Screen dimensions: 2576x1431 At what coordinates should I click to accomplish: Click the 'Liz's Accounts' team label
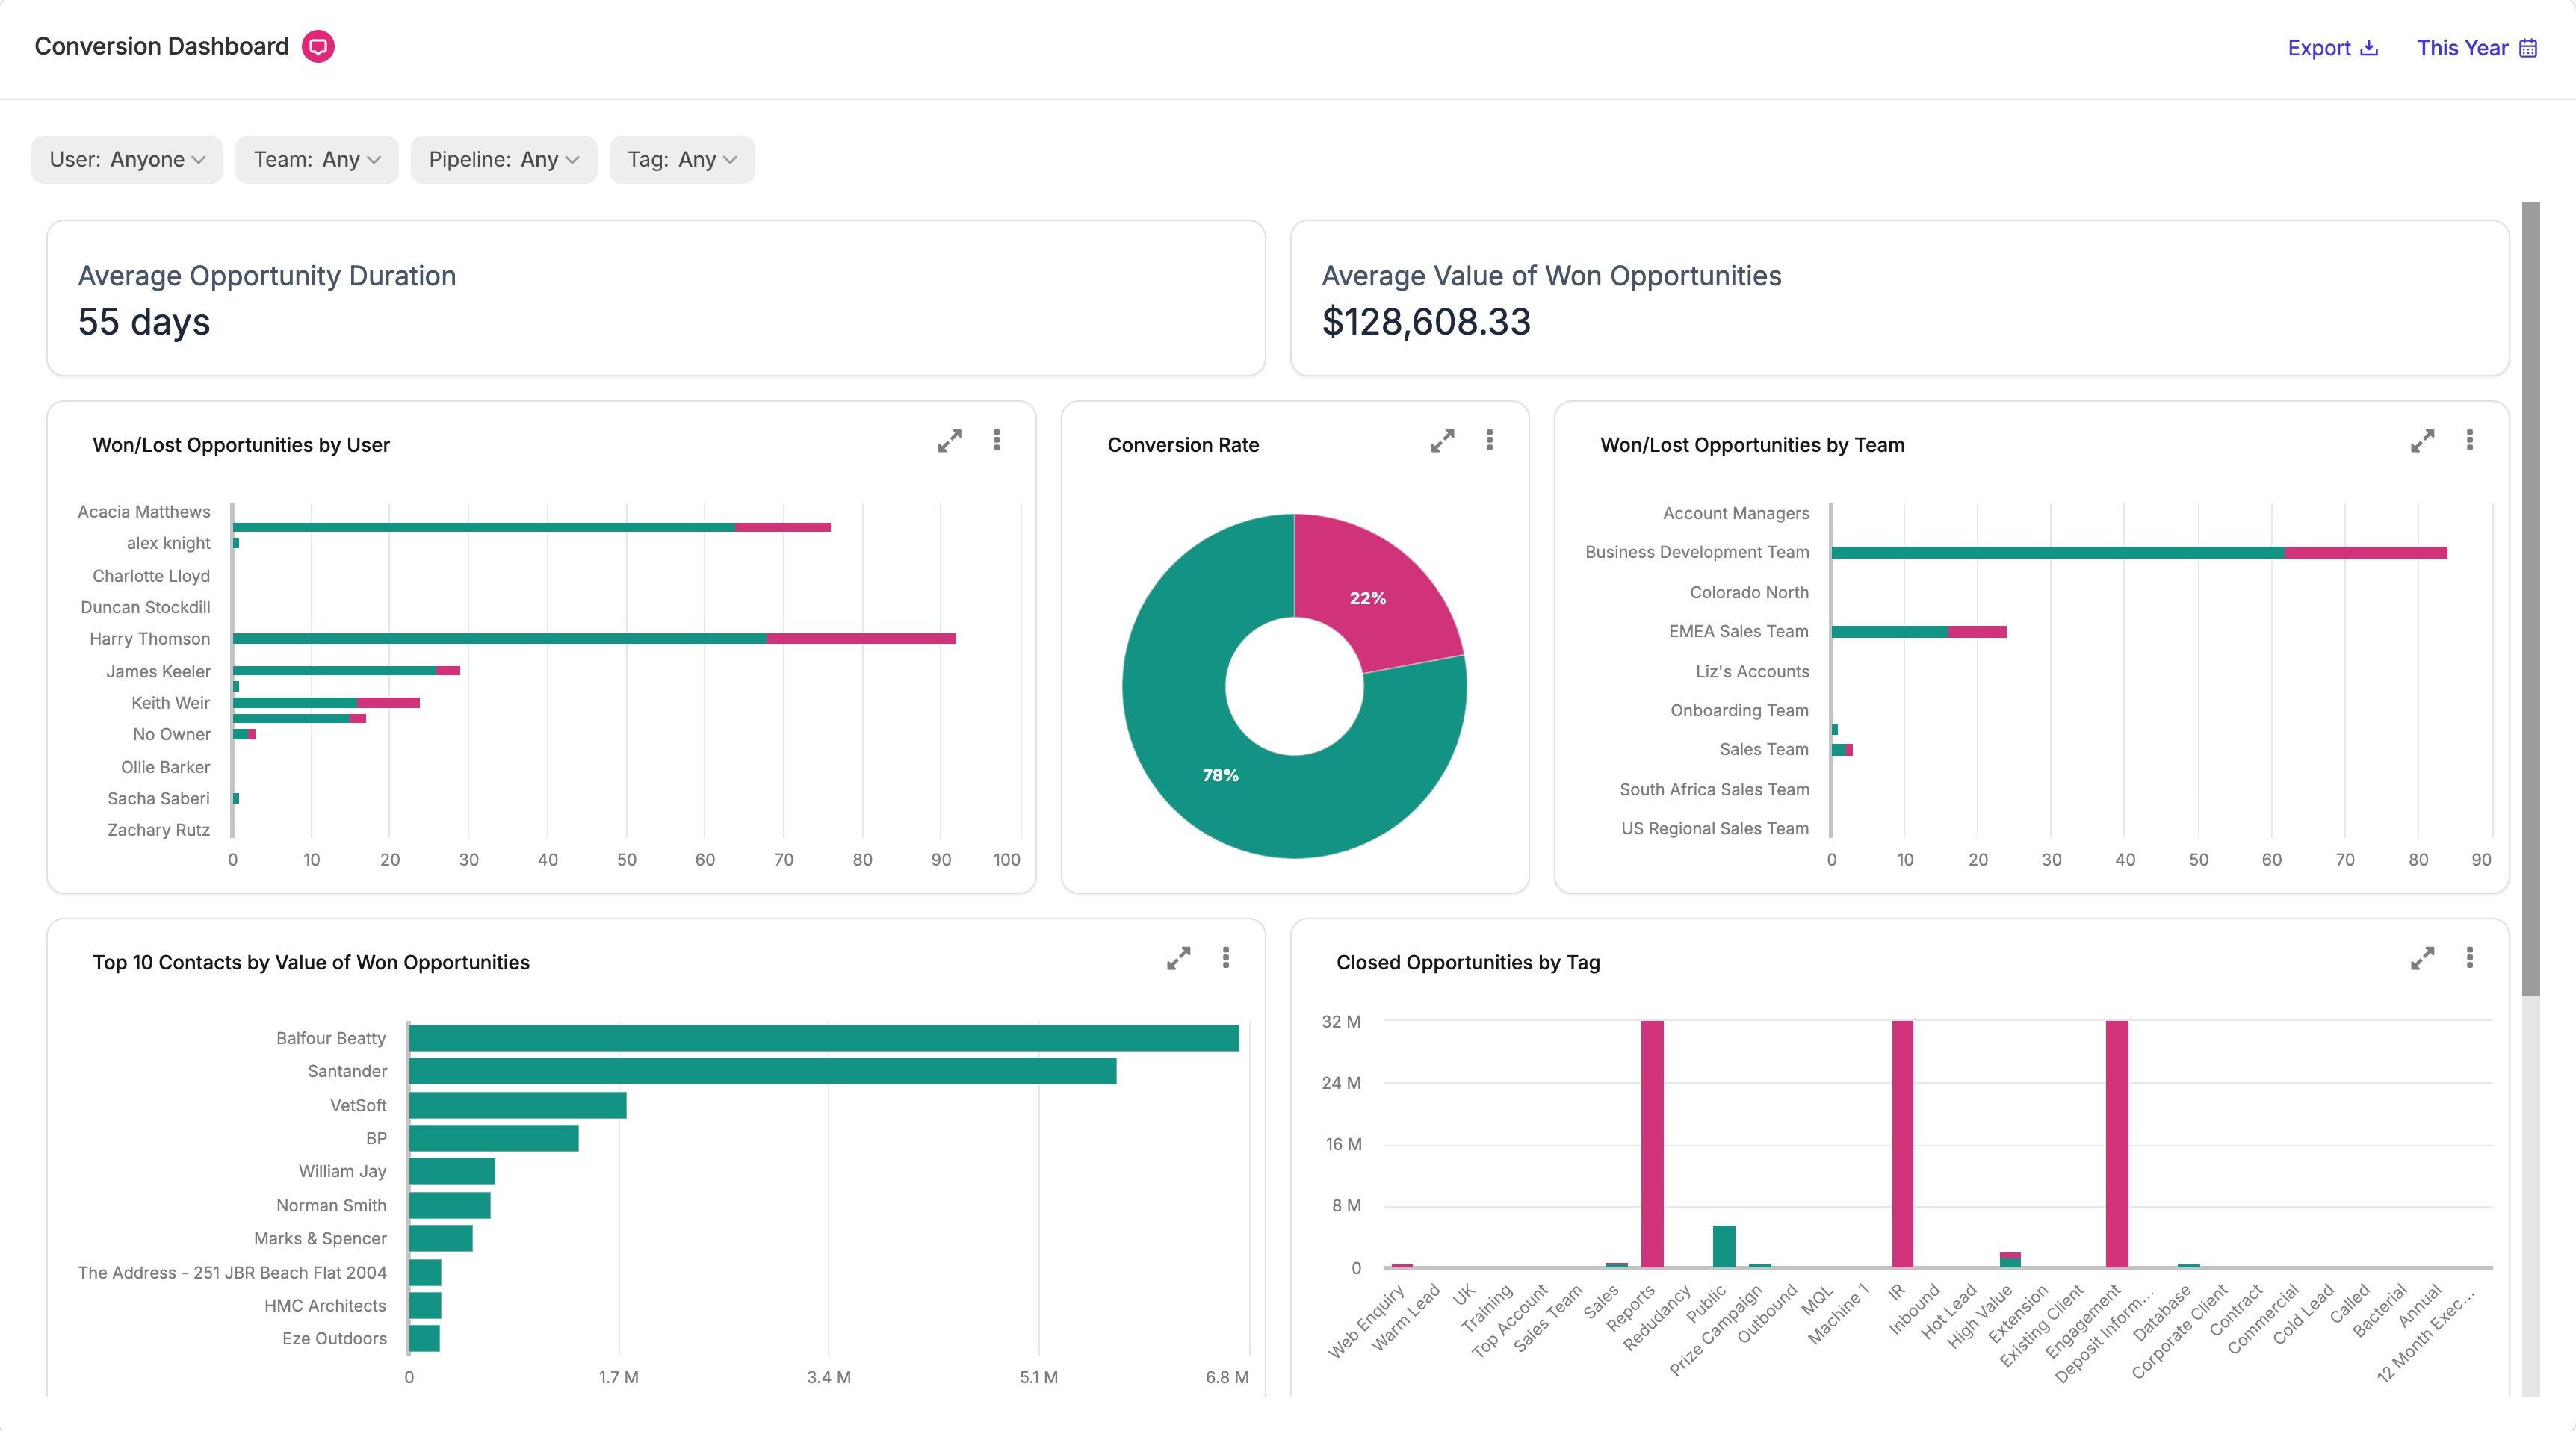1752,671
